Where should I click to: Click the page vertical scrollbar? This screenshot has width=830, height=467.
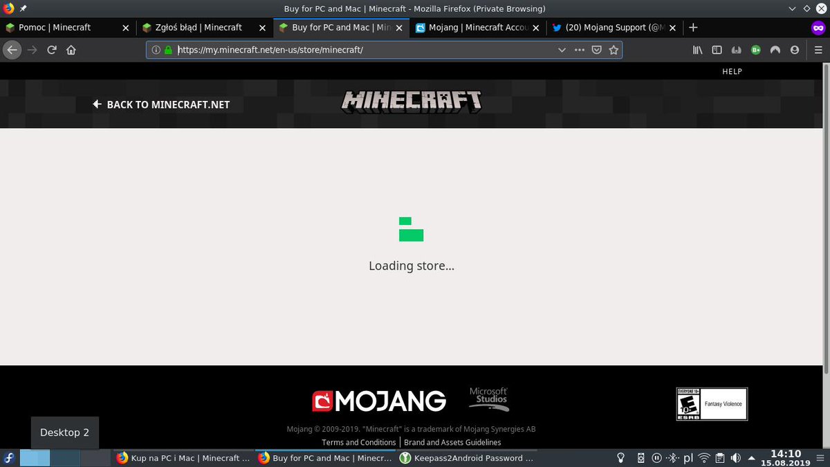point(827,220)
